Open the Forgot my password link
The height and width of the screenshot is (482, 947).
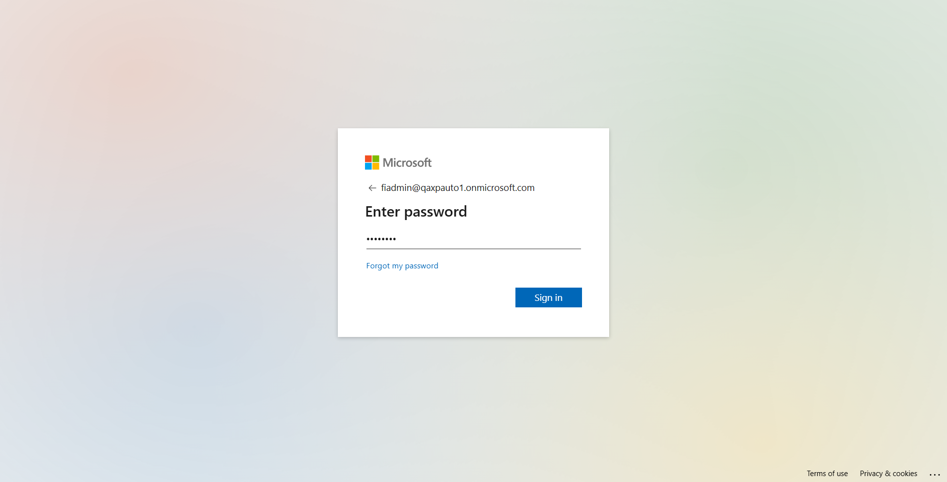point(402,266)
